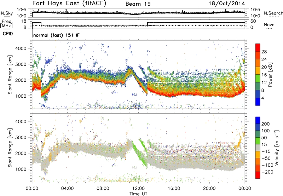Click the '-200' velocity colorbar tick
Viewport: 283px width, 196px height.
267,172
